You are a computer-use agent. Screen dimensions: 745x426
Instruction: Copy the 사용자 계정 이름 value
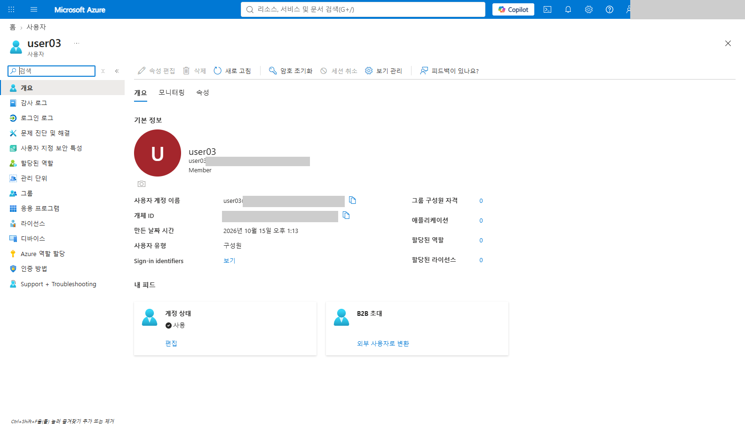[x=352, y=201]
